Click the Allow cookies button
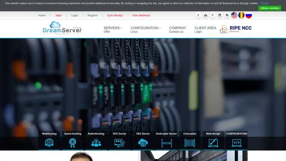 (270, 8)
